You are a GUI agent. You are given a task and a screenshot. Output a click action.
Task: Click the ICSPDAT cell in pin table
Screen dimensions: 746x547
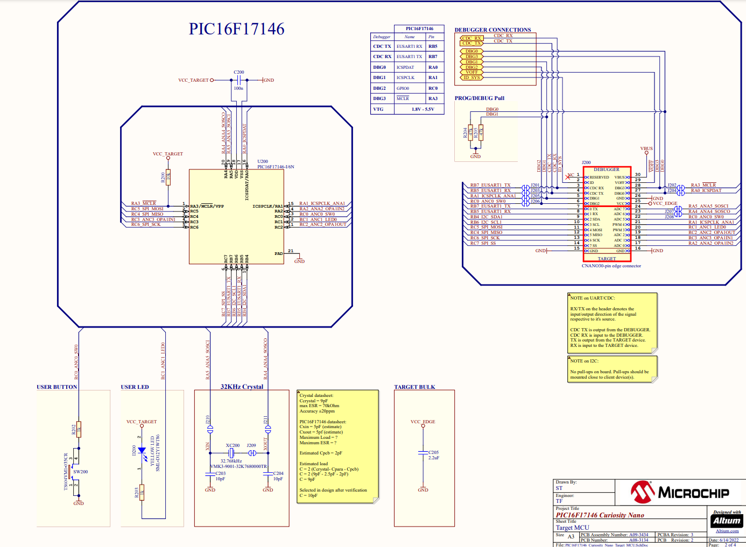pyautogui.click(x=410, y=67)
